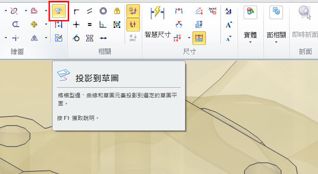Viewport: 318px width, 174px height.
Task: Apply the Equal relationship tool
Action: pyautogui.click(x=89, y=25)
